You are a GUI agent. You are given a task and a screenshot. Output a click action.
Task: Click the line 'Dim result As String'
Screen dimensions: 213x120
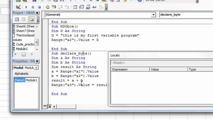tap(74, 67)
